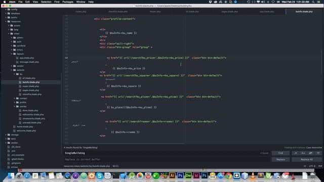Open the App Store dock icon
The width and height of the screenshot is (324, 182).
(x=221, y=175)
